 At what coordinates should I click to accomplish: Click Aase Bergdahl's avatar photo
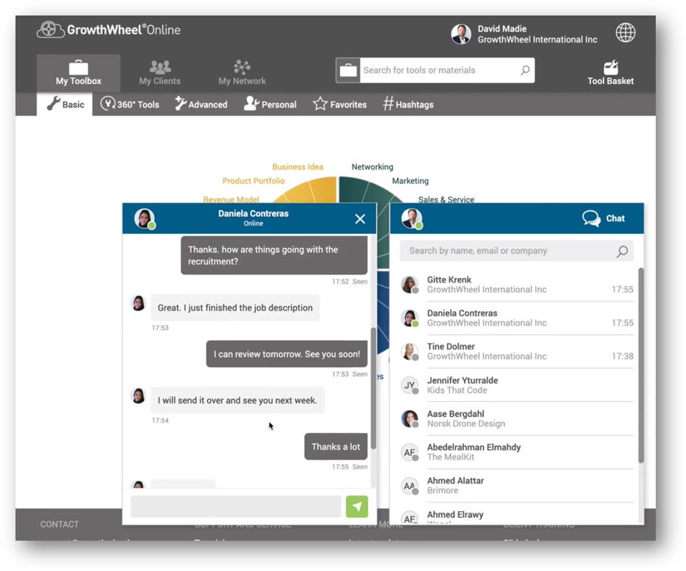pos(410,419)
